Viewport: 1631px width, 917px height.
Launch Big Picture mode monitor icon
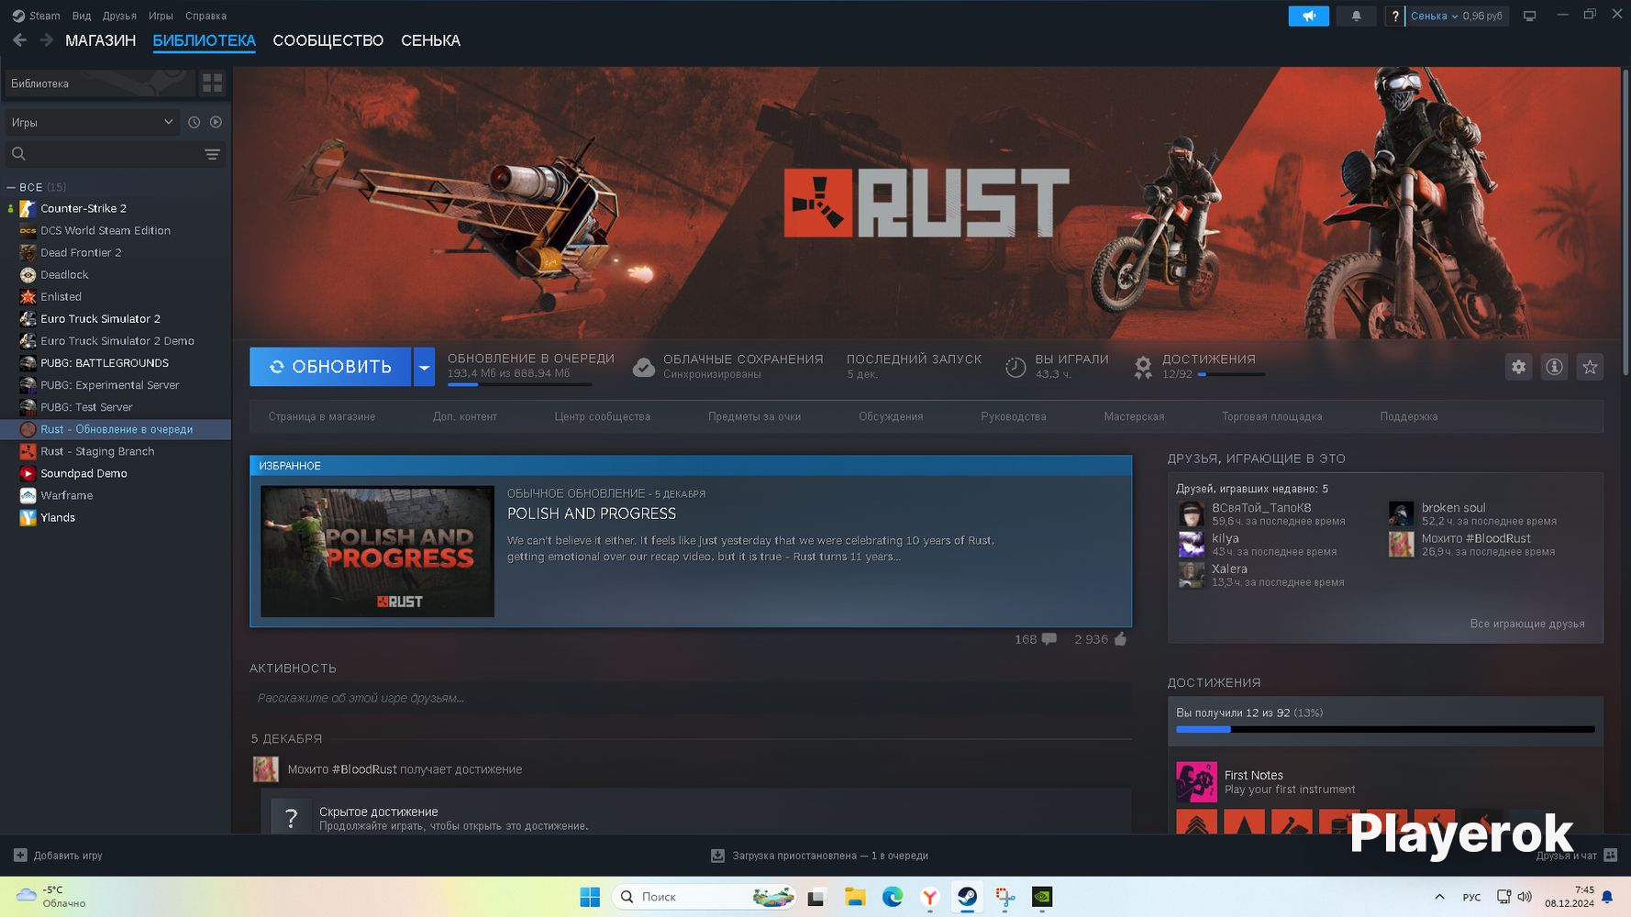point(1529,16)
